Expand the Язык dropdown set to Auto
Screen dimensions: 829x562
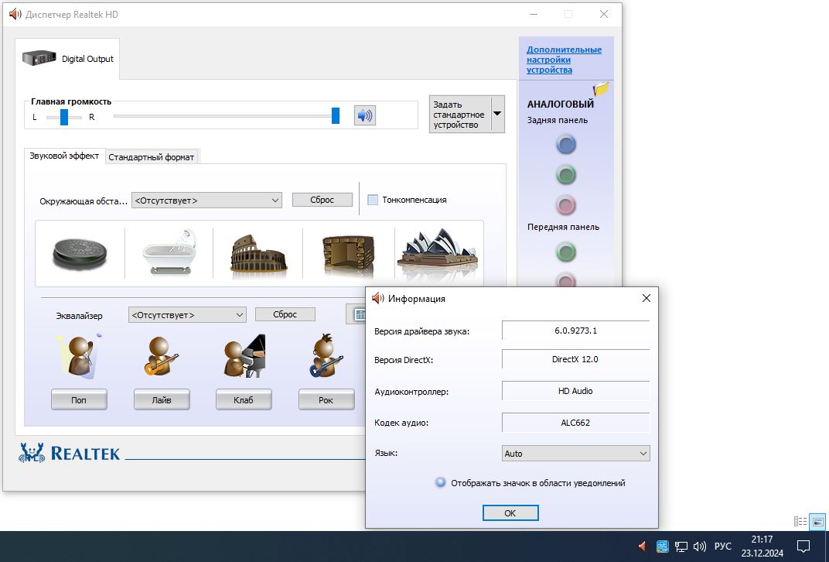576,454
